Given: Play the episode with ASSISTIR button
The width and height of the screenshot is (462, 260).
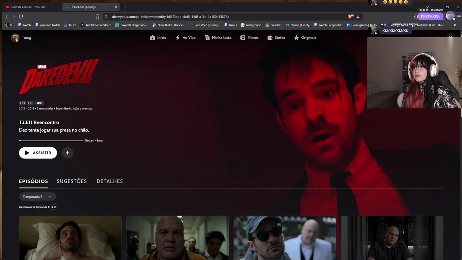Looking at the screenshot, I should [x=38, y=153].
